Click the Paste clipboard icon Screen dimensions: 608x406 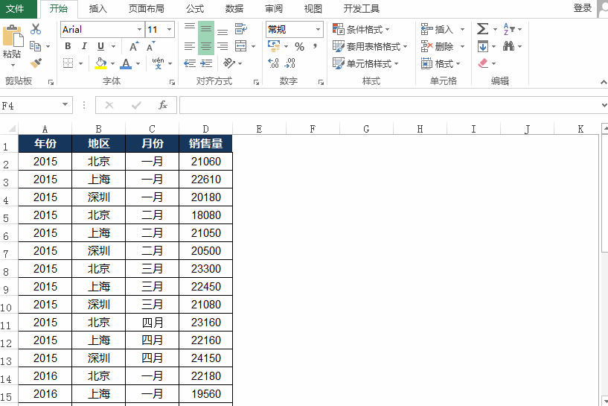[13, 37]
